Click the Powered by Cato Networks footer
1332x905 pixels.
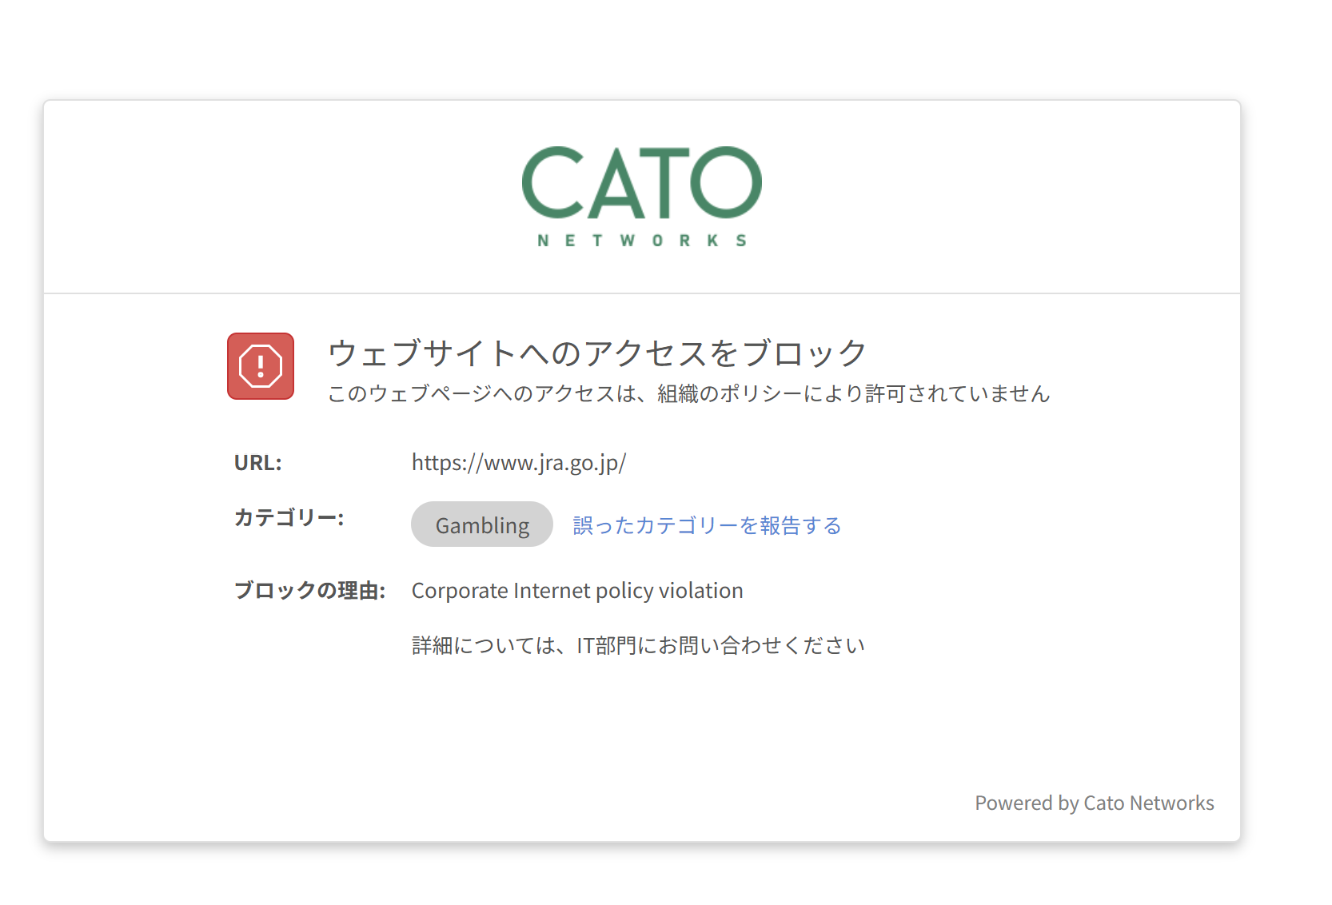tap(1095, 803)
